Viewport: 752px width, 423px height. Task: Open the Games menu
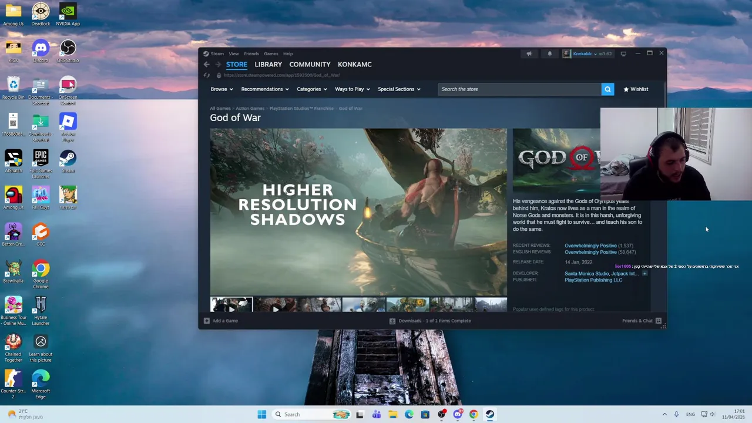point(271,53)
